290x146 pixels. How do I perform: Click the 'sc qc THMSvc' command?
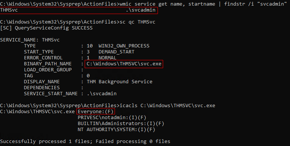[138, 22]
